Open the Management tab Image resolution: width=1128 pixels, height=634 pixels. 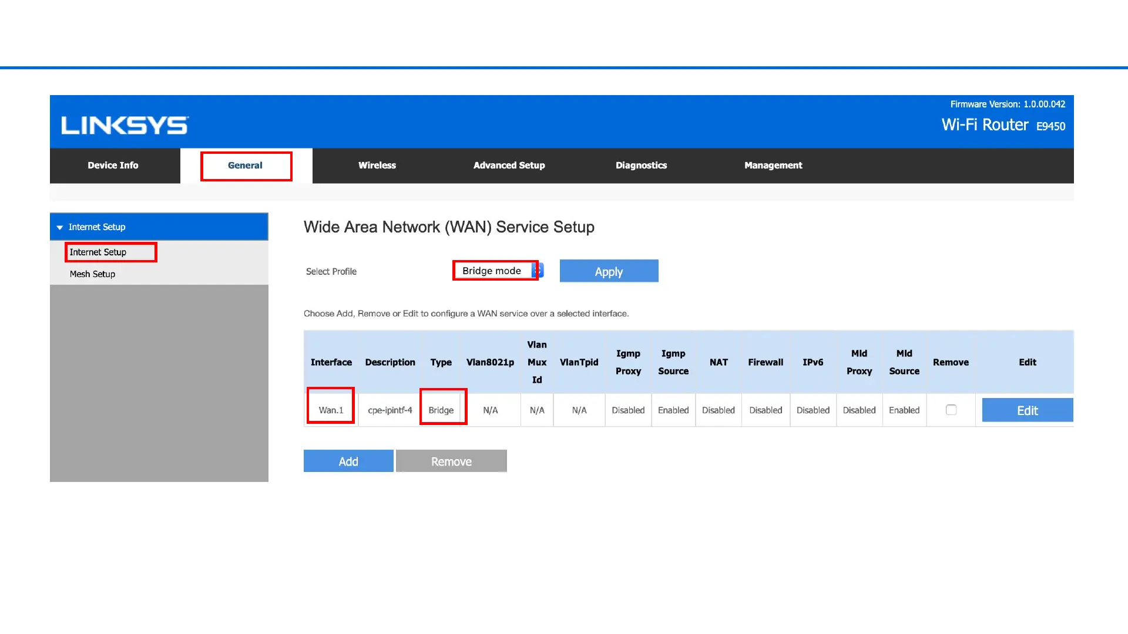point(773,166)
